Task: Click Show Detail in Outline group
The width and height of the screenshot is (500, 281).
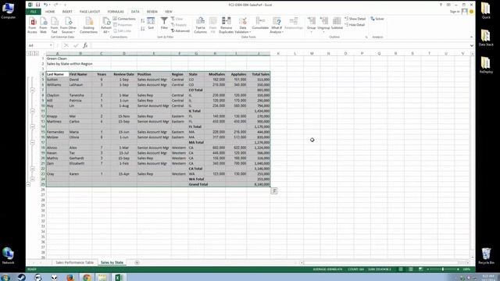Action: pos(355,19)
